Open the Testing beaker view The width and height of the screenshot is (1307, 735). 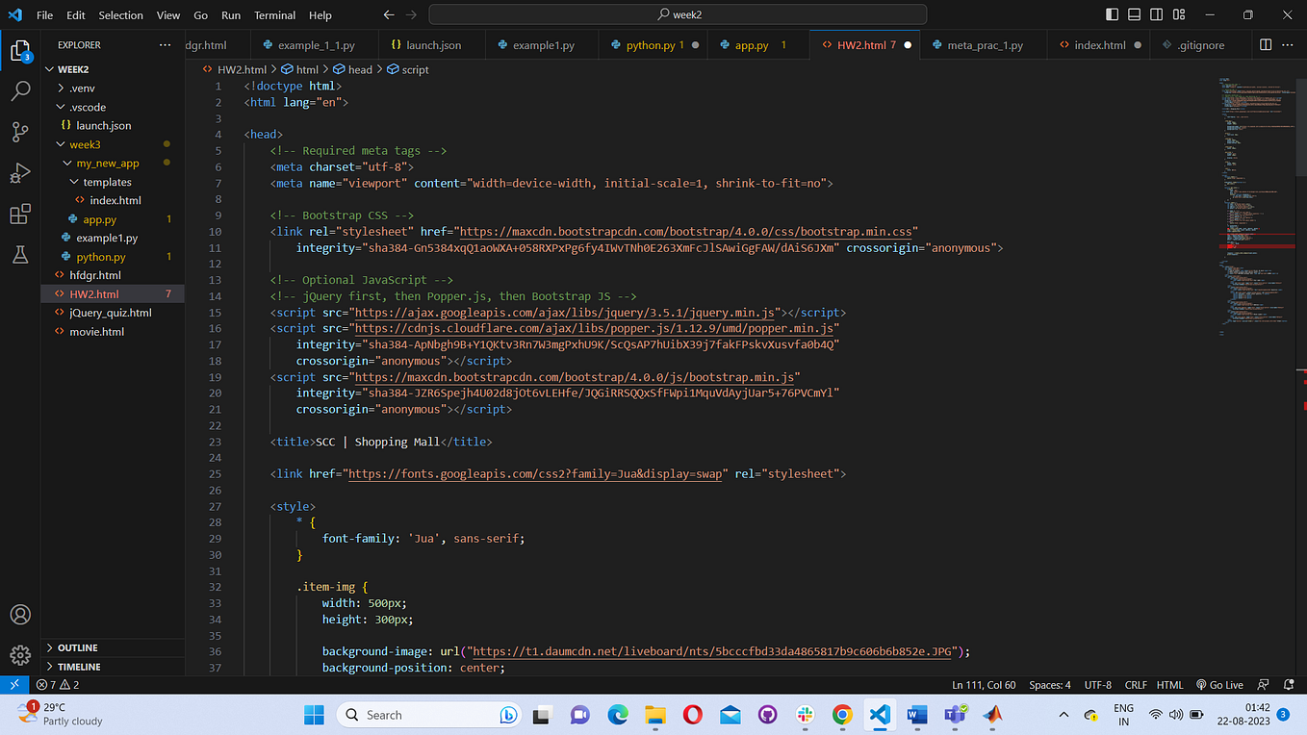coord(19,254)
